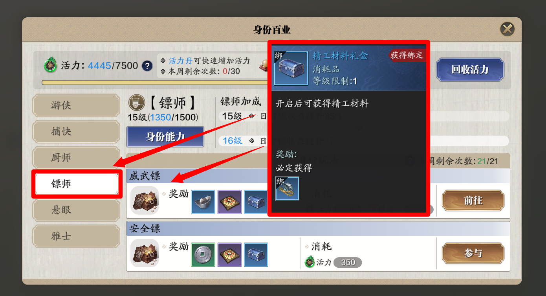Image resolution: width=546 pixels, height=296 pixels.
Task: Select the green coin reward in 安全镖
Action: 203,255
